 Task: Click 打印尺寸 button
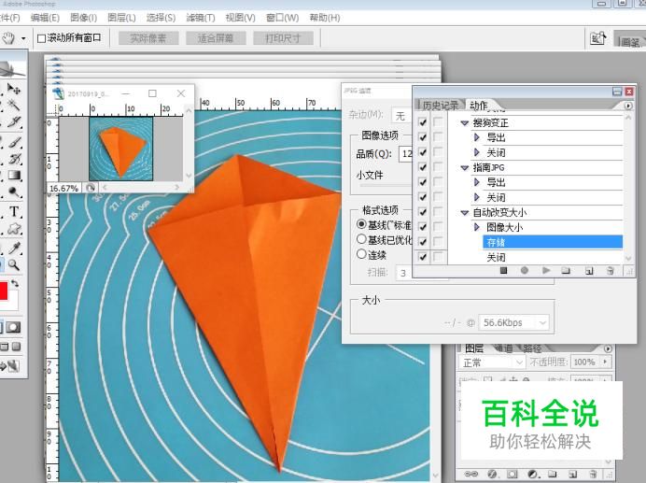(x=283, y=38)
